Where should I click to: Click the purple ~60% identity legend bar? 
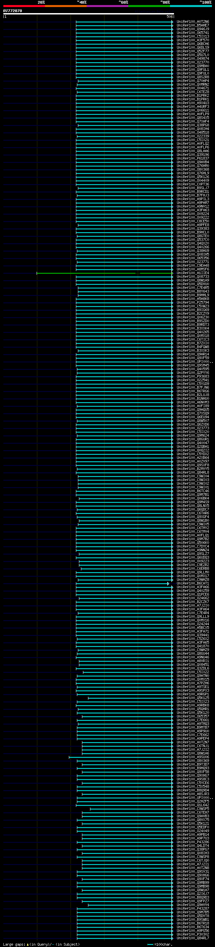[x=108, y=6]
